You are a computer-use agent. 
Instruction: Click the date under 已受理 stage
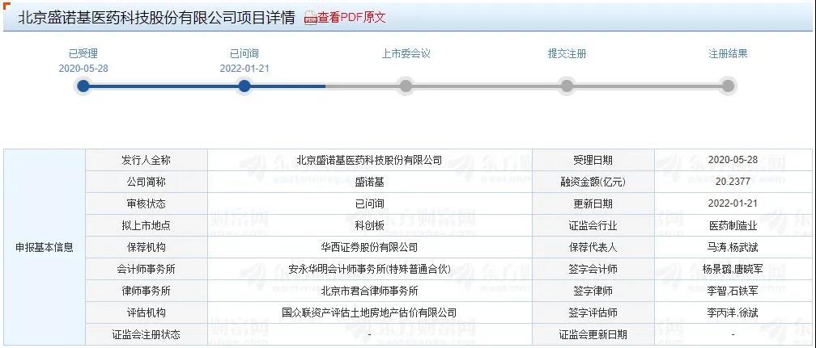click(83, 69)
